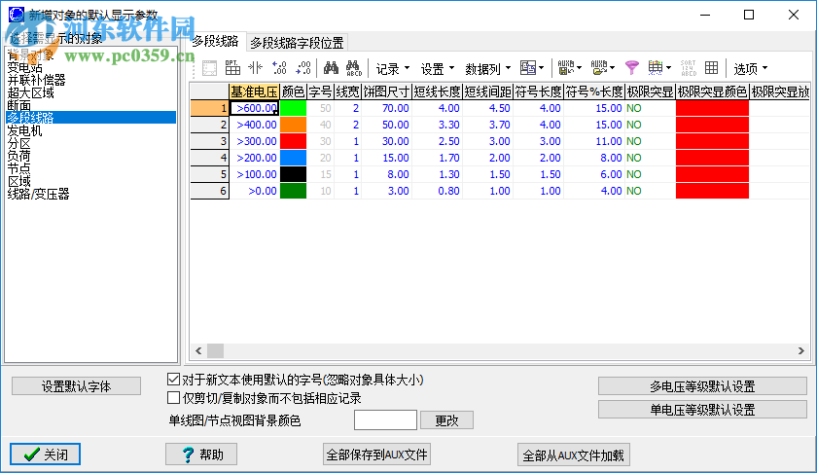Viewport: 817px width, 473px height.
Task: Switch to 多段线路 tab
Action: [215, 42]
